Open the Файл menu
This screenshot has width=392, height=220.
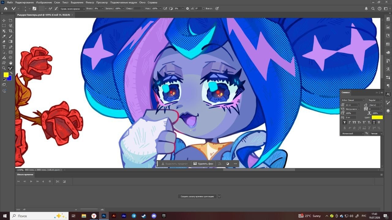[x=10, y=2]
